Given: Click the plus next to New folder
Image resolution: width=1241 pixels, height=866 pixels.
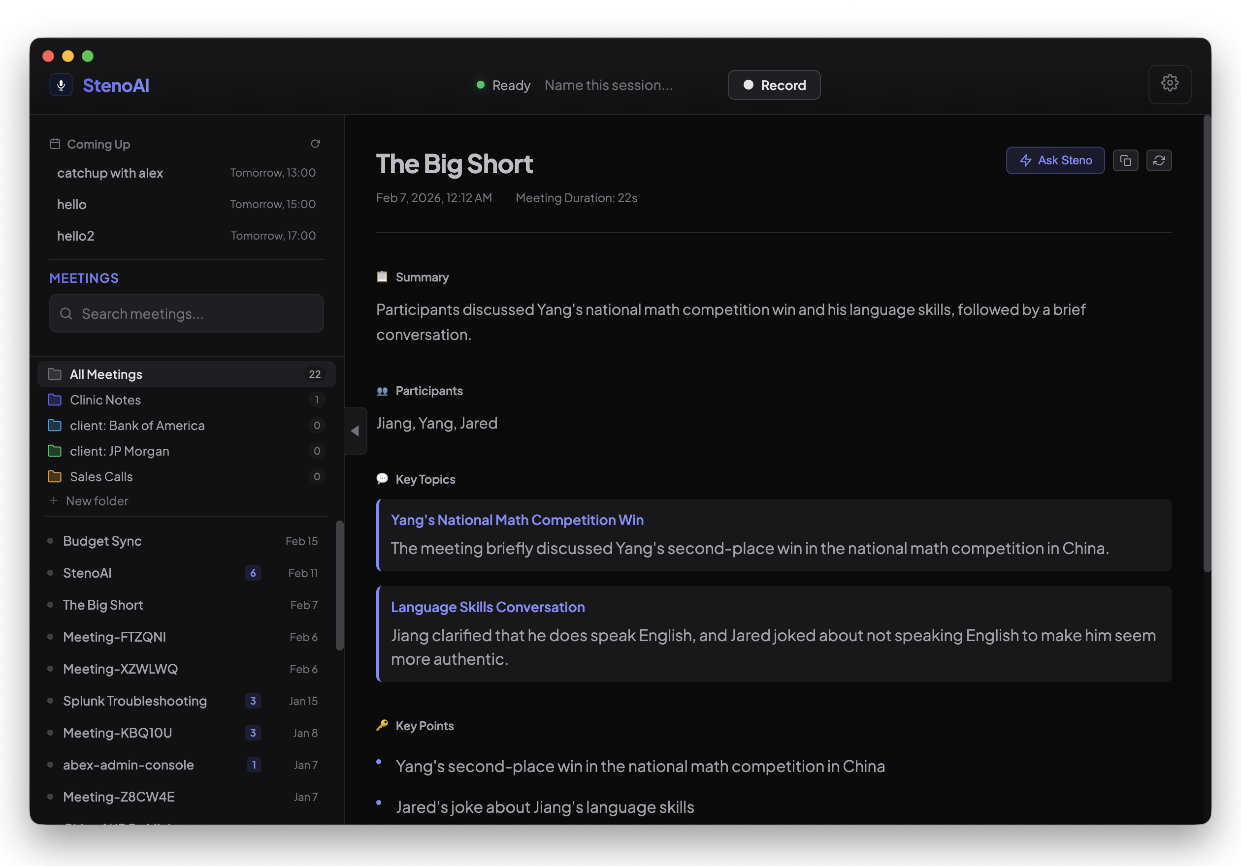Looking at the screenshot, I should (x=54, y=500).
